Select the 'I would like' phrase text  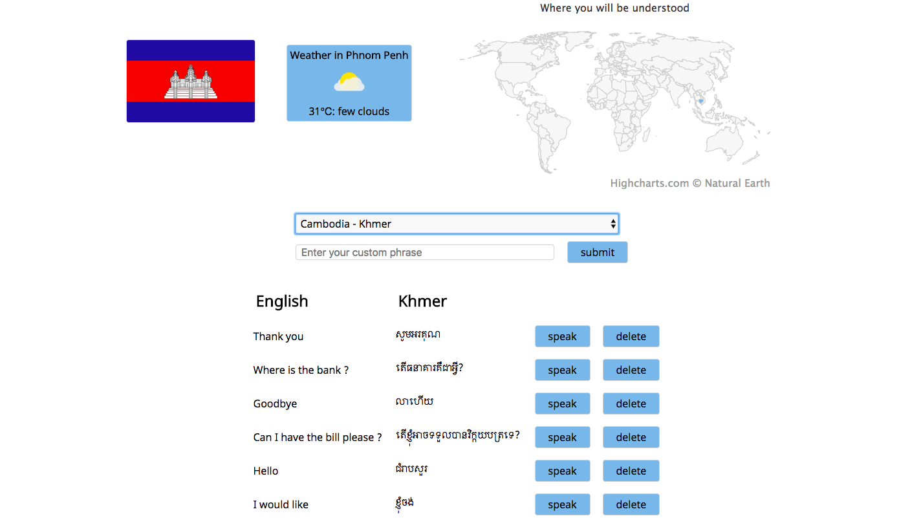pos(281,504)
